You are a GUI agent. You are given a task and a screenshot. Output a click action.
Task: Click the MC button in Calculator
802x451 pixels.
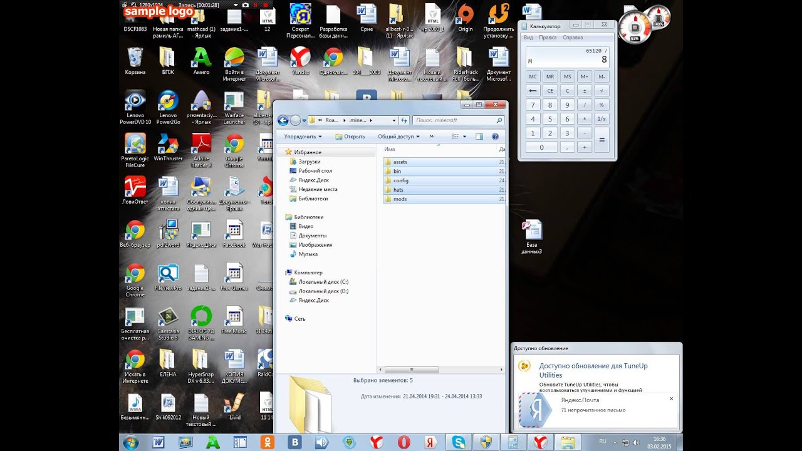[x=533, y=76]
